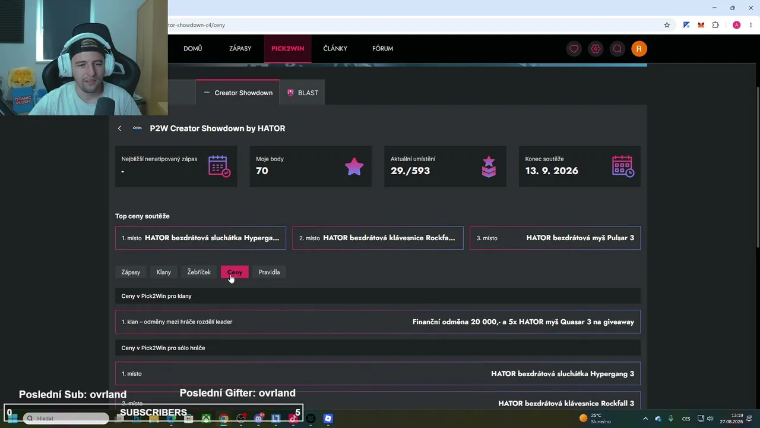
Task: Open the notification bell in system tray
Action: point(750,418)
